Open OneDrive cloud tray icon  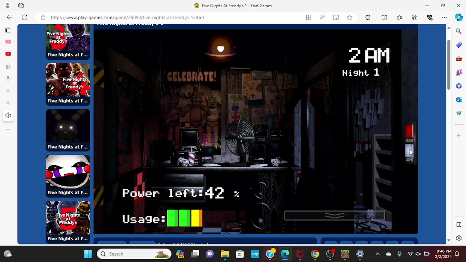coord(388,254)
